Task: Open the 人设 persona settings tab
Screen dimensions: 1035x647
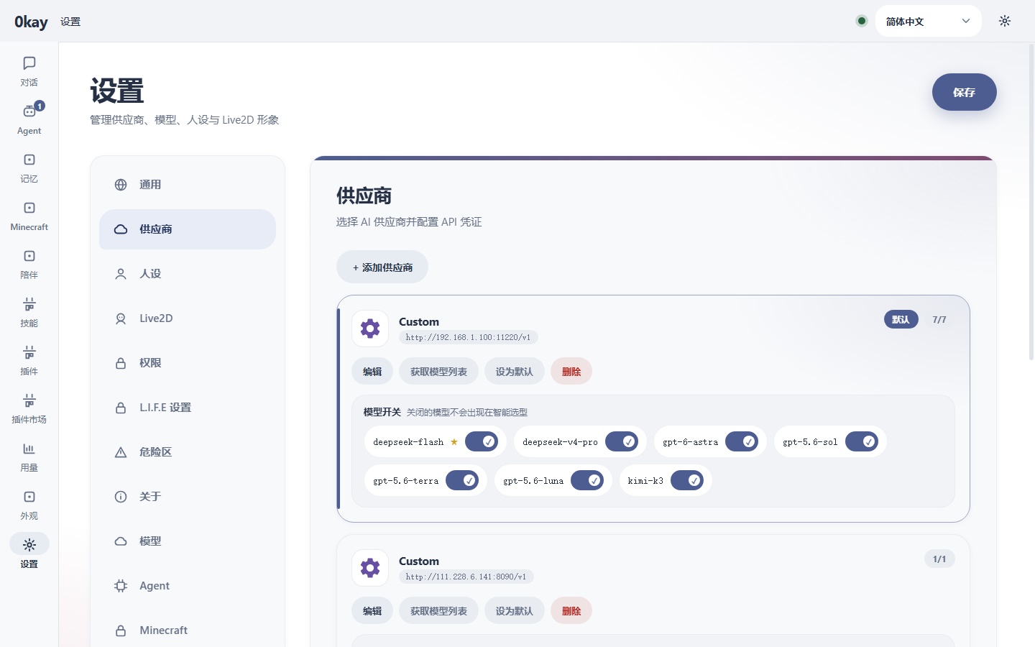Action: pyautogui.click(x=188, y=274)
